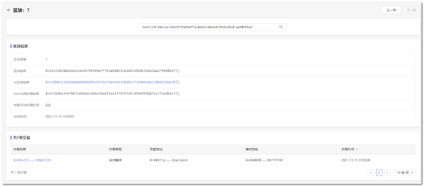Click the search magnifier icon
This screenshot has width=424, height=187.
tap(281, 27)
